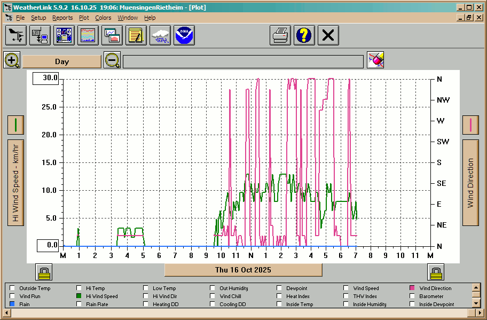487x320 pixels.
Task: Toggle the Wind Chill checkbox
Action: click(213, 296)
